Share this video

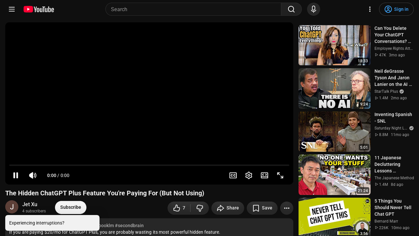[228, 208]
